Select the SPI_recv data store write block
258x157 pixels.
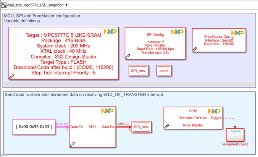[x=141, y=127]
